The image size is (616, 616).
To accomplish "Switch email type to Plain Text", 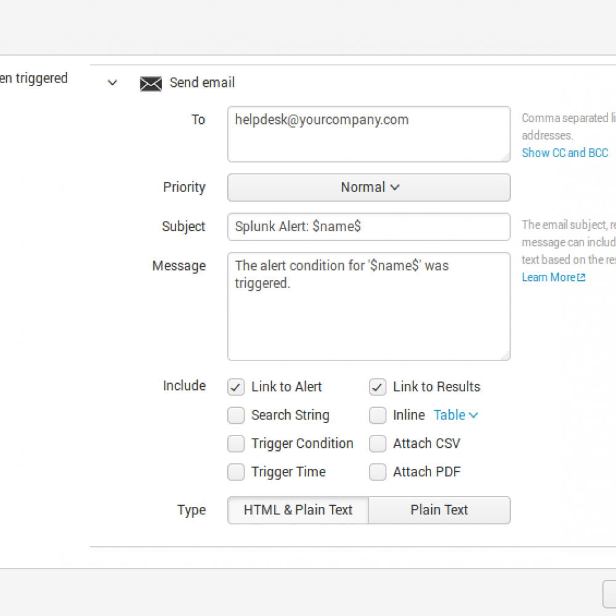I will coord(439,510).
